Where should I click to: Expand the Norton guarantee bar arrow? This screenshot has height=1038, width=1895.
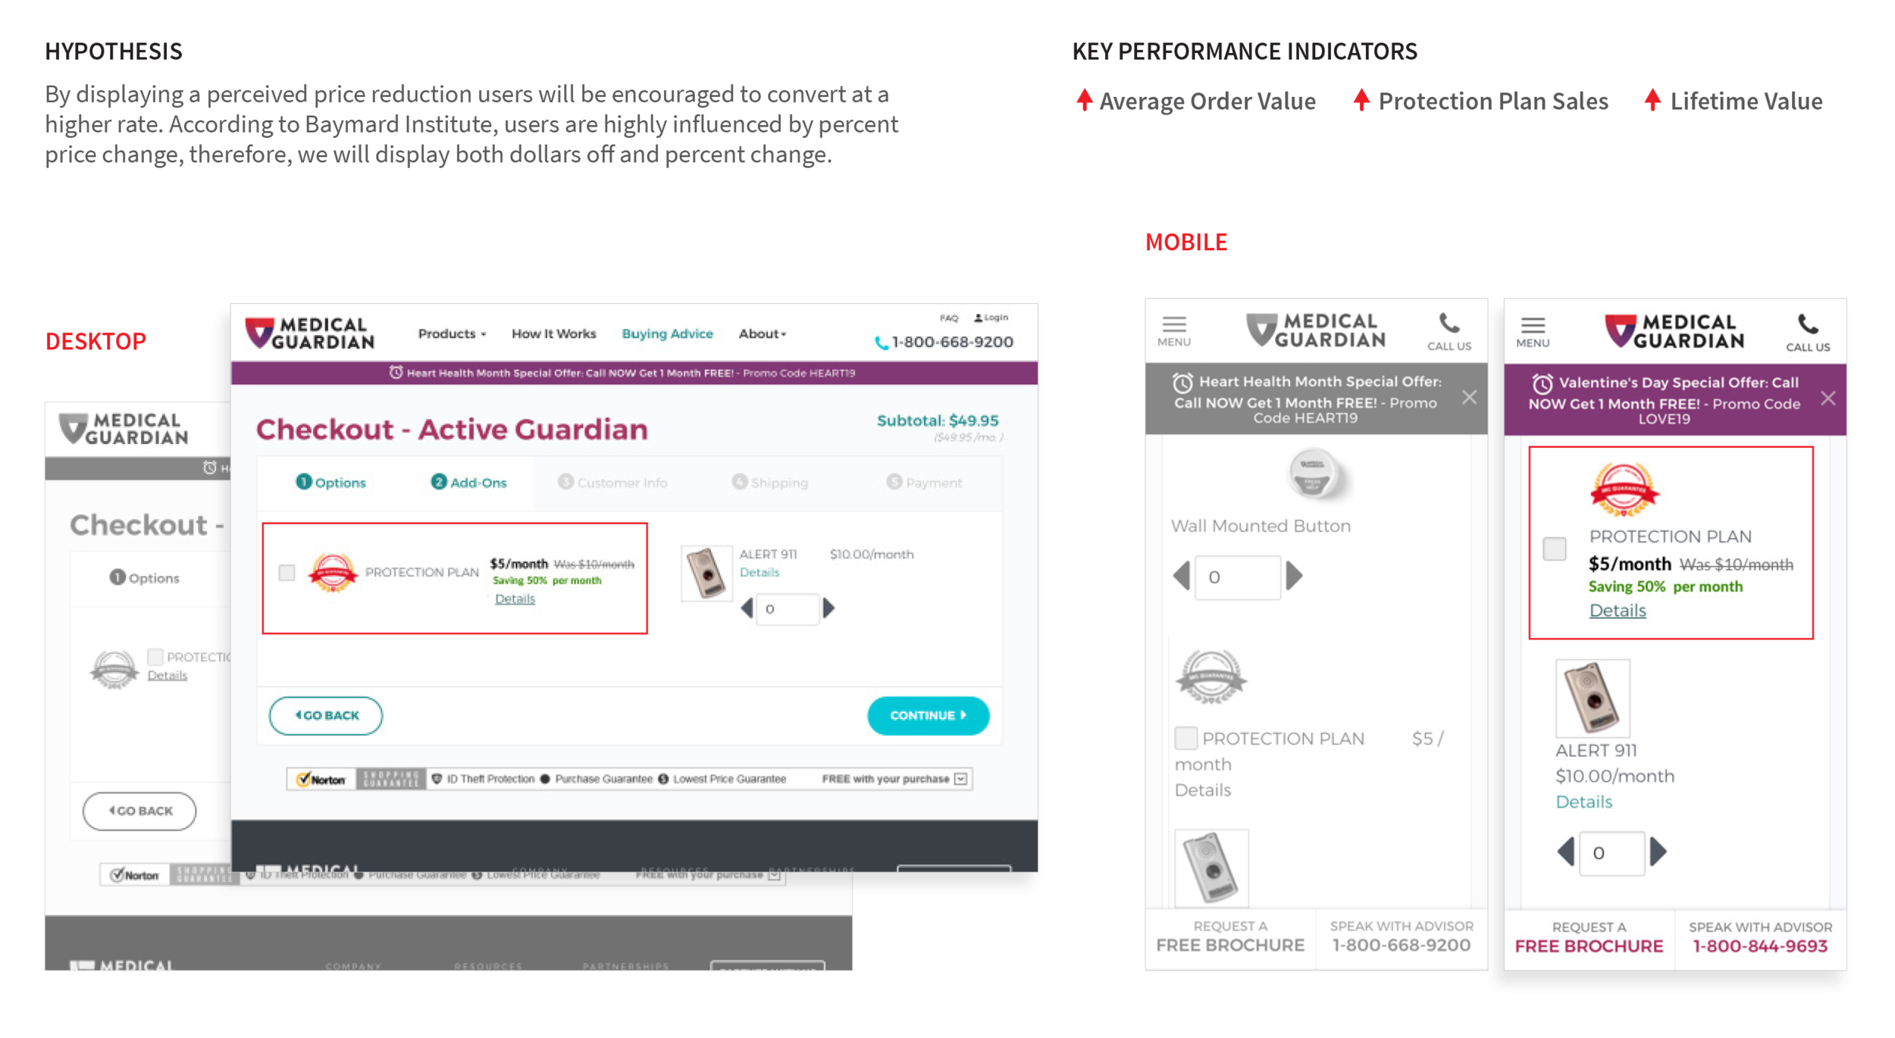pyautogui.click(x=961, y=779)
